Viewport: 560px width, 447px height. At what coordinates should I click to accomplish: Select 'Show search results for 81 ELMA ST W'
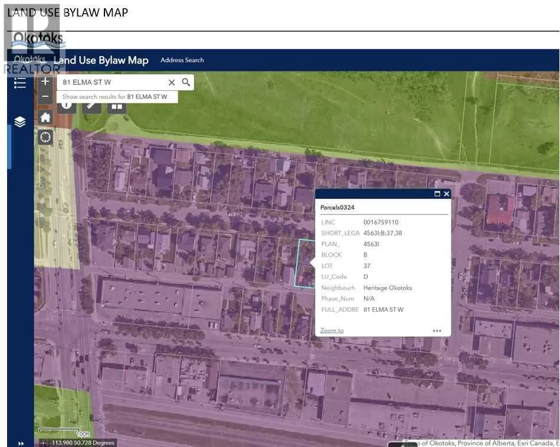(x=115, y=96)
